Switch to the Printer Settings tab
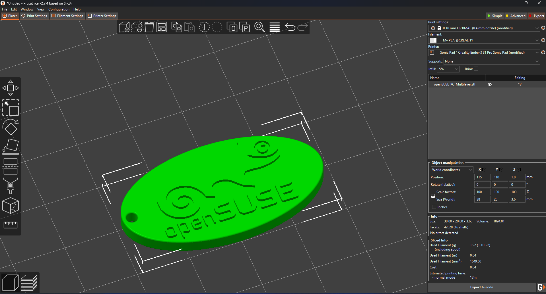 (x=102, y=16)
